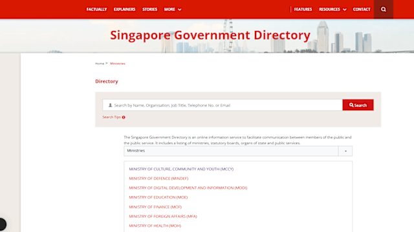Screen dimensions: 414x232
Task: Click the Ministries dropdown arrow button
Action: point(345,151)
